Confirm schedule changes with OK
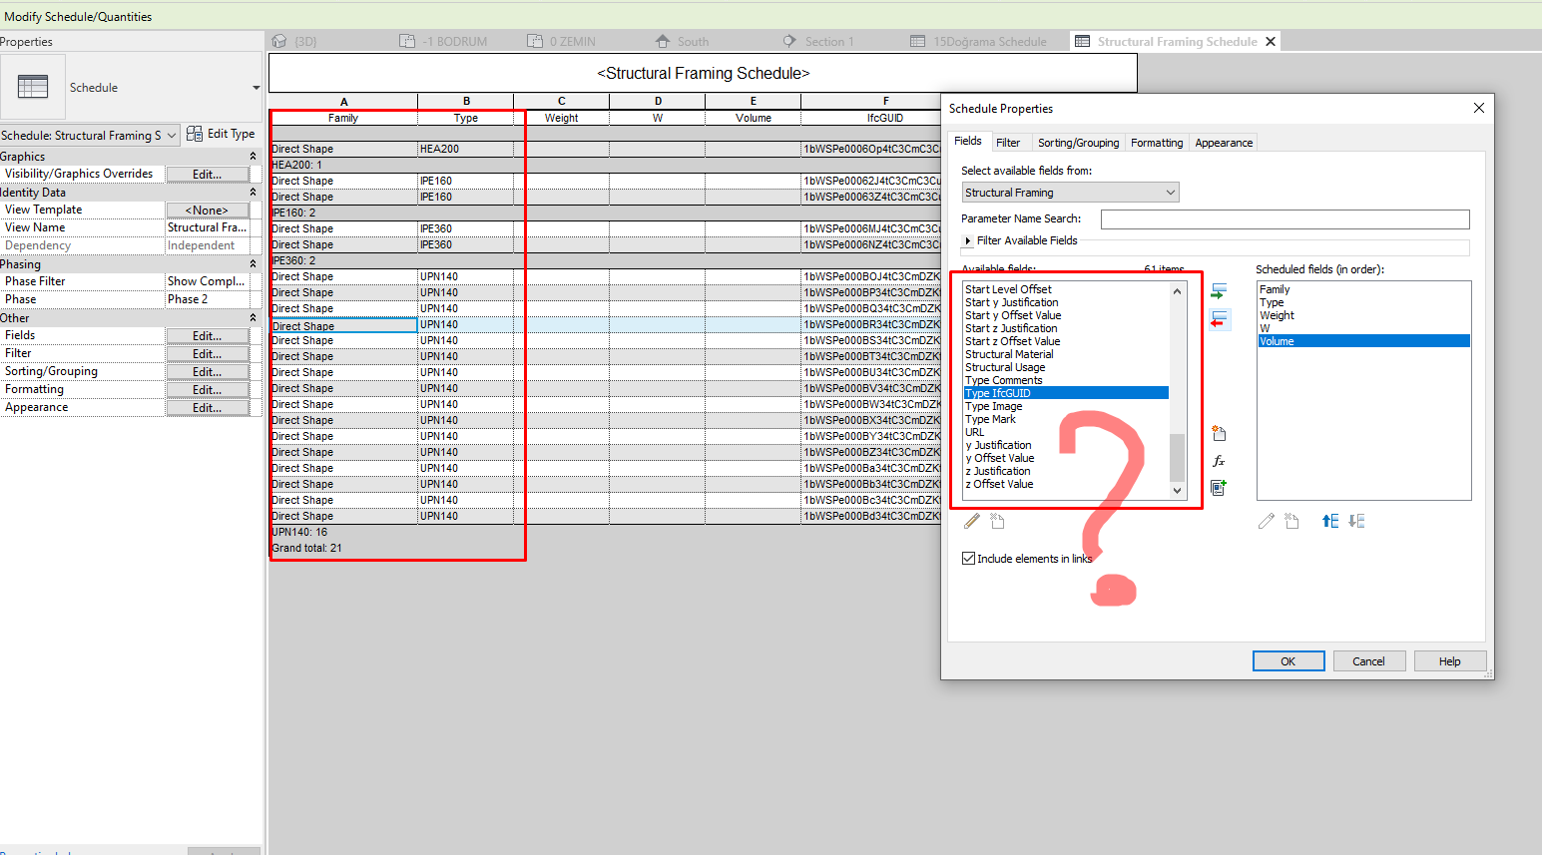The width and height of the screenshot is (1542, 855). pyautogui.click(x=1287, y=660)
